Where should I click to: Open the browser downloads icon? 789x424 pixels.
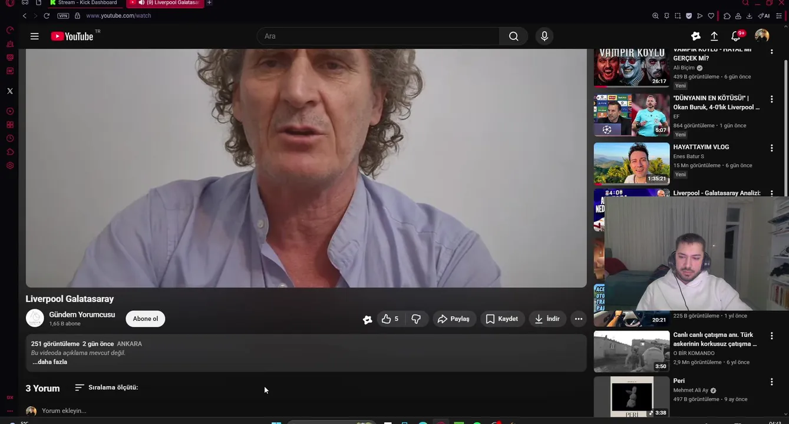[x=750, y=16]
